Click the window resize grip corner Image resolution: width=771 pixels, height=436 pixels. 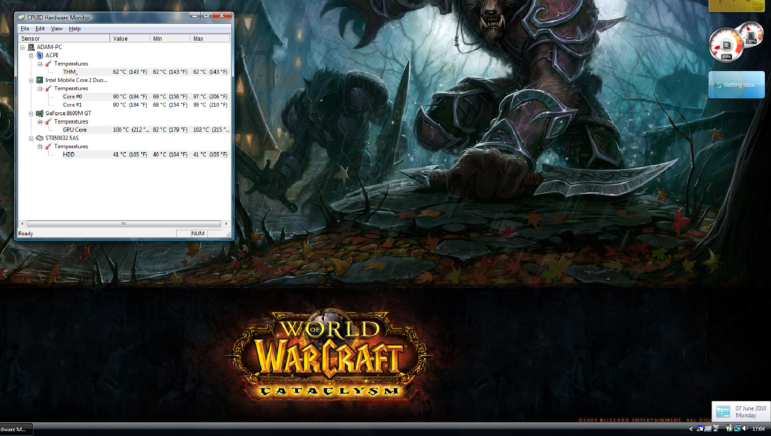[x=228, y=234]
